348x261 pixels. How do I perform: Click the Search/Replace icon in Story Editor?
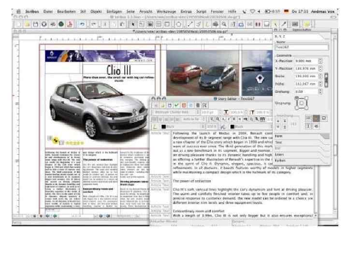coord(204,105)
